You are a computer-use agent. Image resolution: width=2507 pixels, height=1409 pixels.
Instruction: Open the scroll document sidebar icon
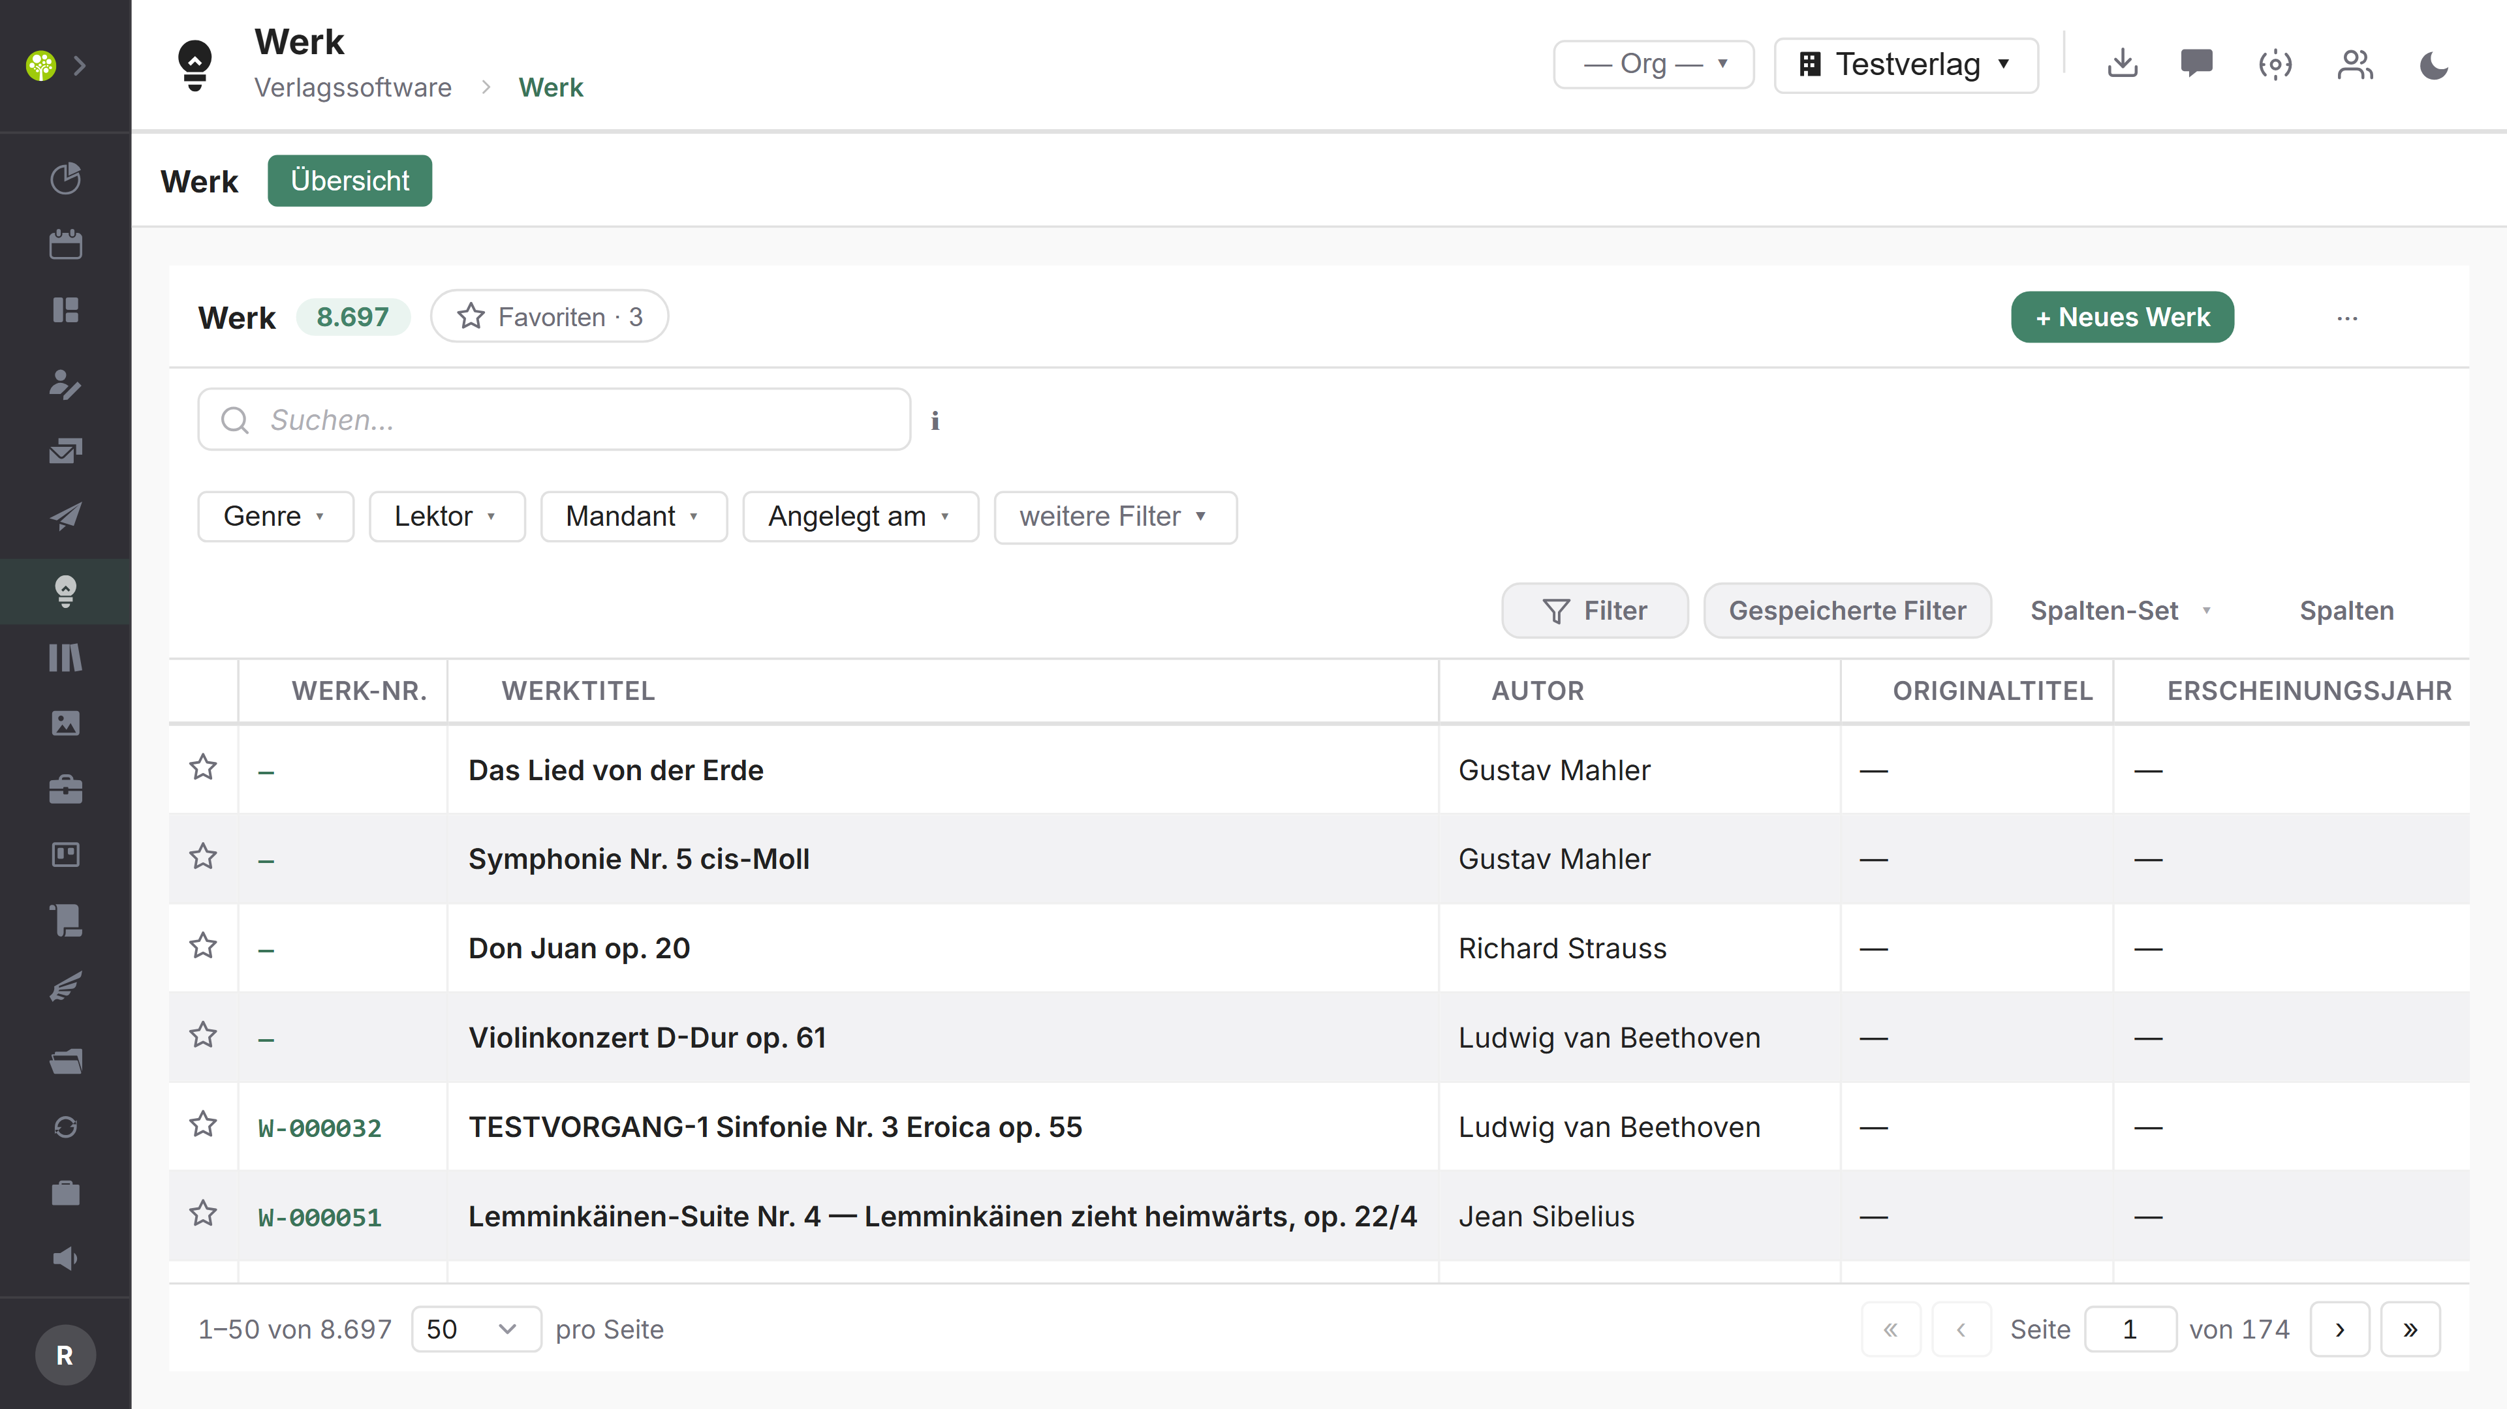pyautogui.click(x=65, y=920)
